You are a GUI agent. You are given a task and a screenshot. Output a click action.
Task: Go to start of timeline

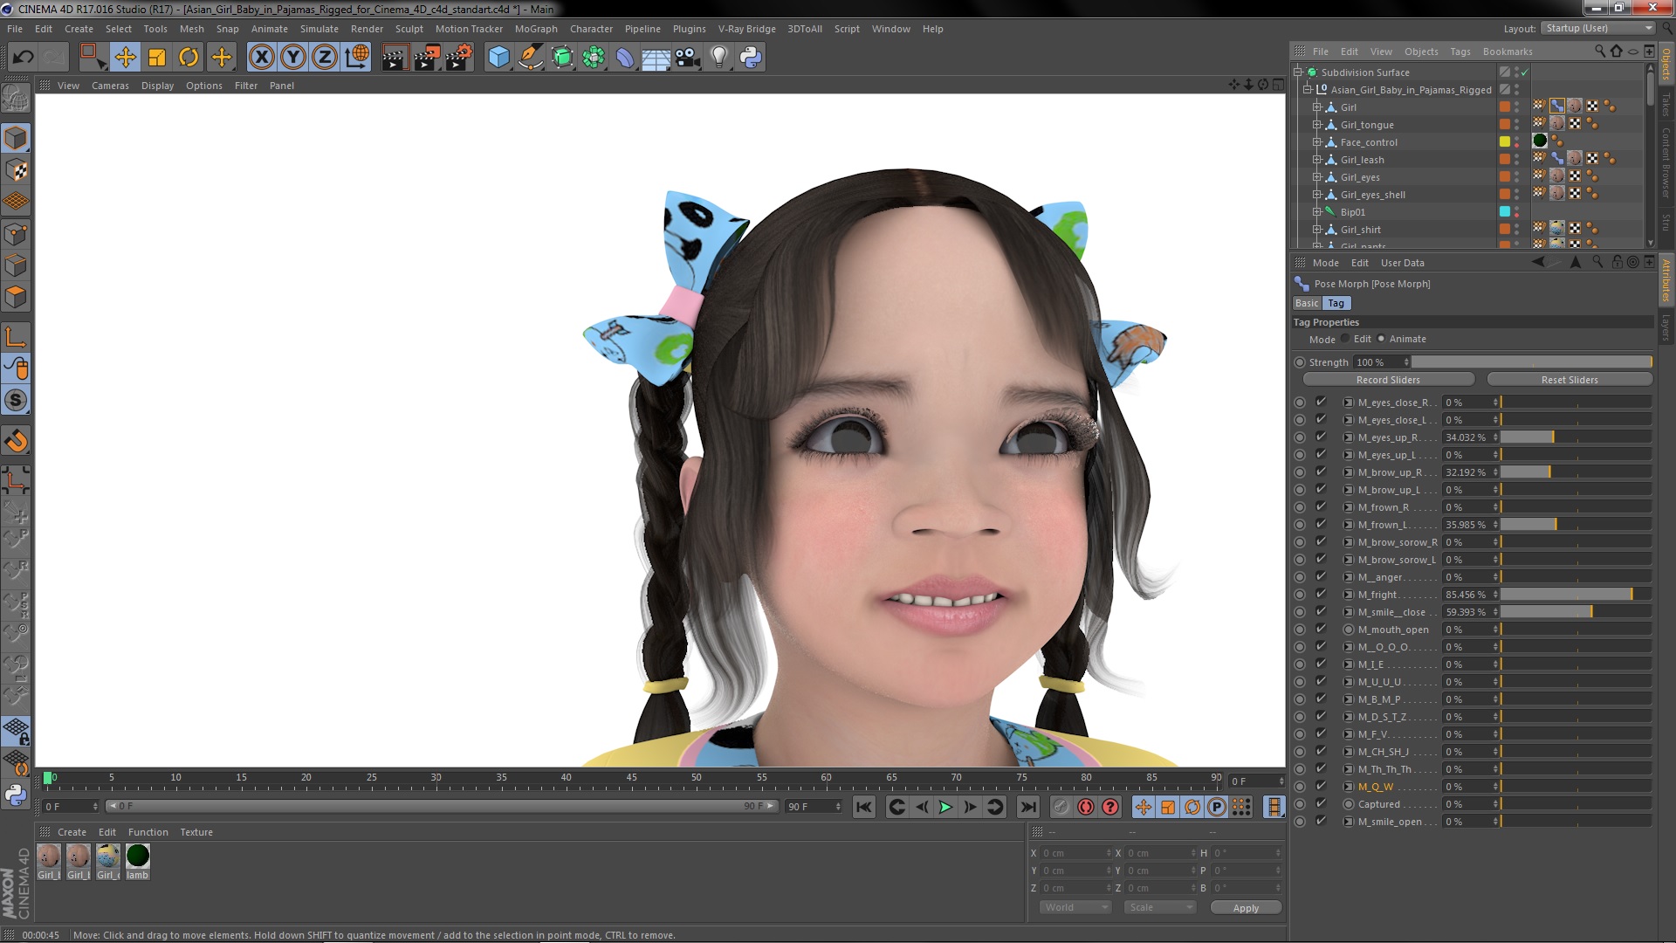click(x=863, y=807)
